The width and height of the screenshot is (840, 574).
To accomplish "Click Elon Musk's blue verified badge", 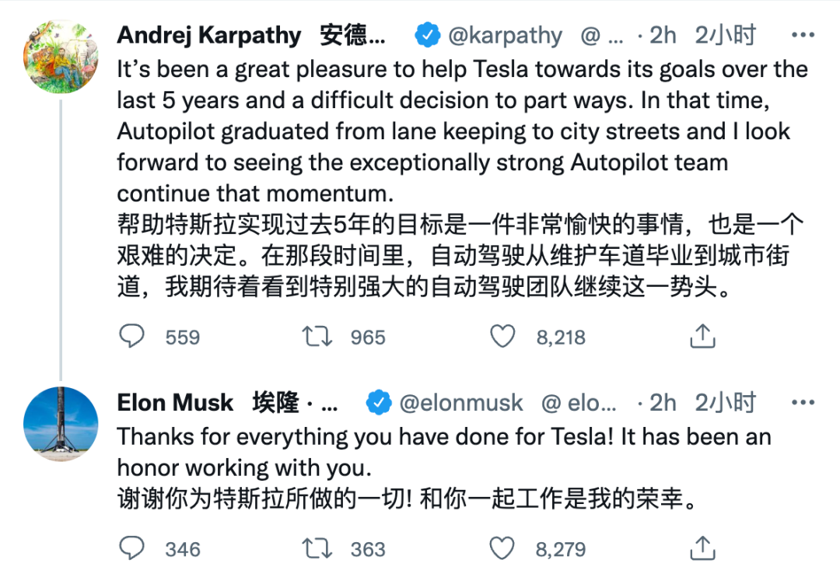I will coord(379,402).
